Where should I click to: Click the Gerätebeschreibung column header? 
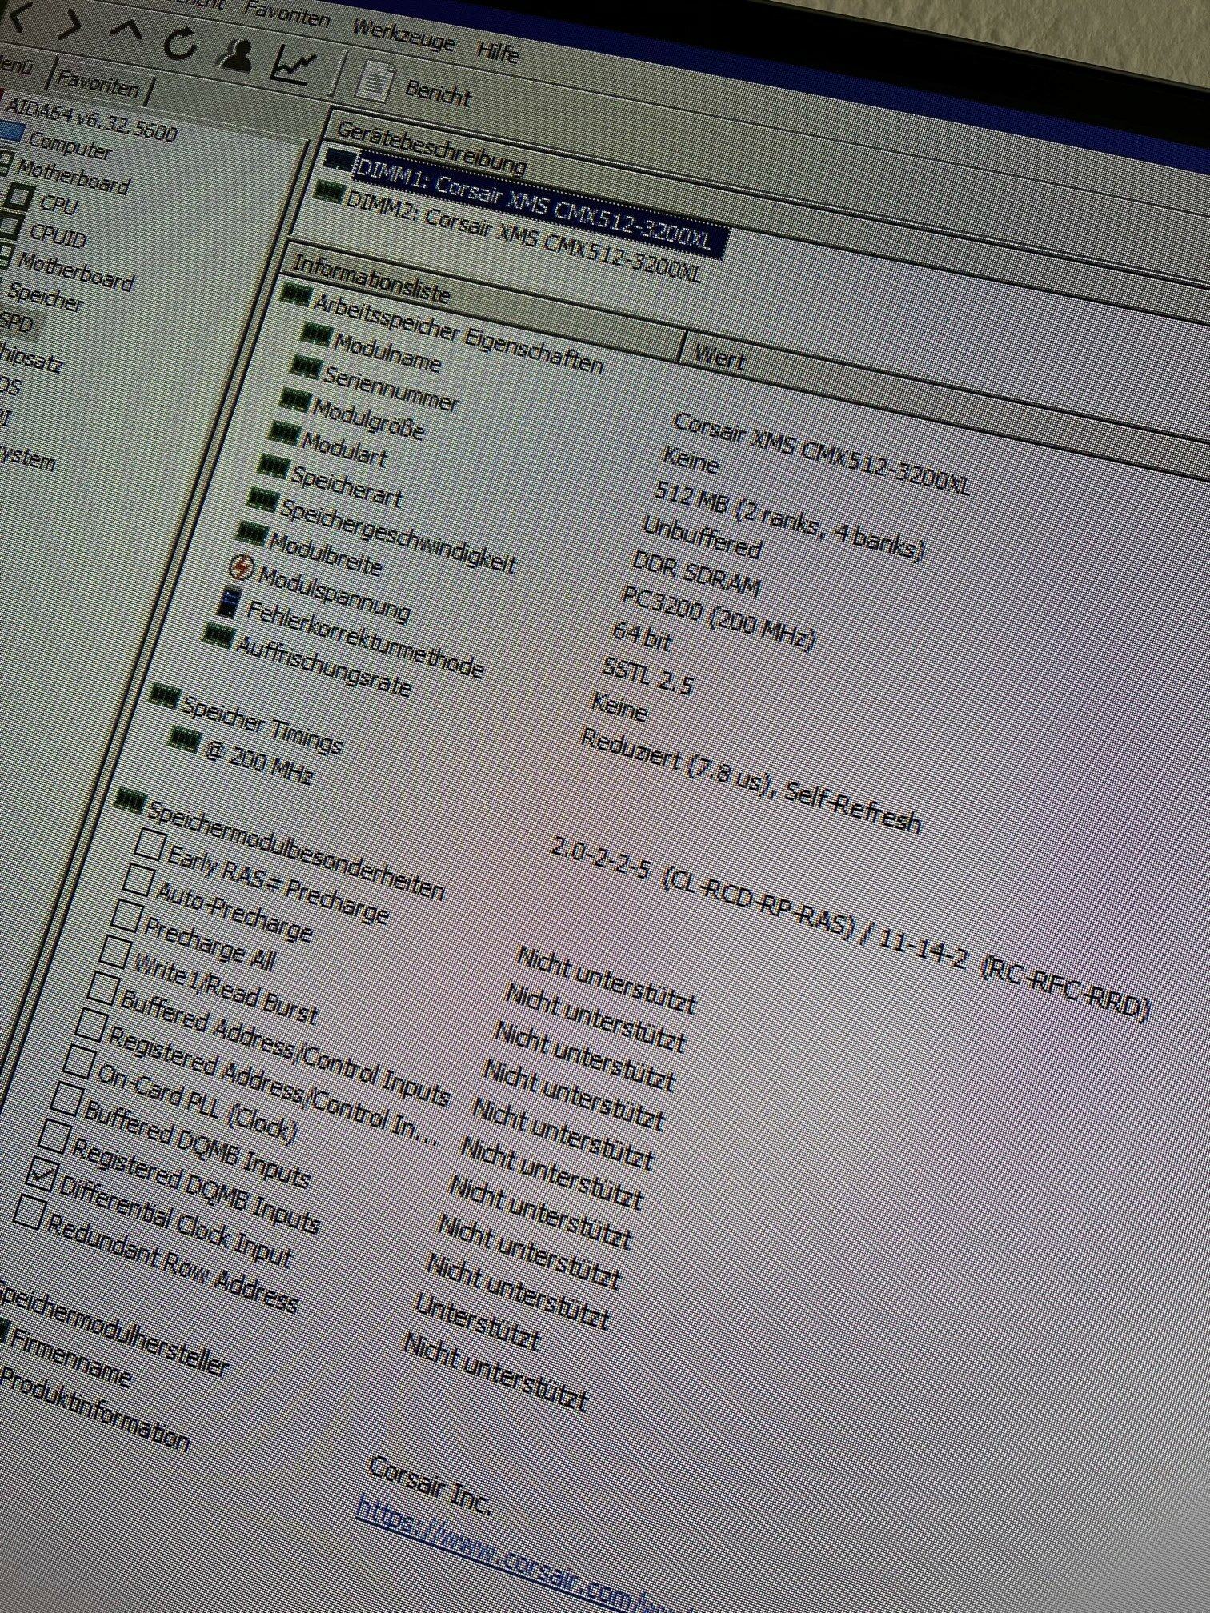pos(431,147)
